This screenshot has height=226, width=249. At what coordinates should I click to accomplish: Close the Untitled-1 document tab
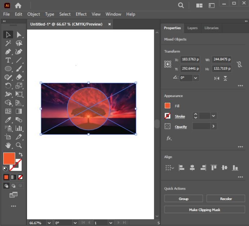(110, 24)
